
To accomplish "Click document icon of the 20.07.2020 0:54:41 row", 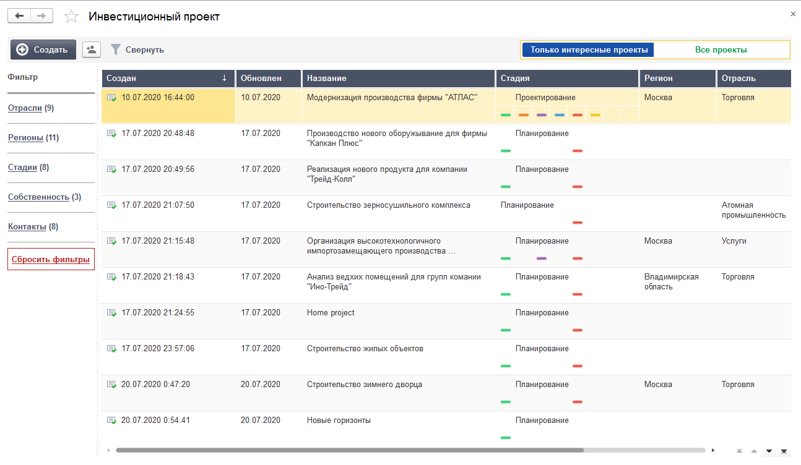I will (112, 420).
